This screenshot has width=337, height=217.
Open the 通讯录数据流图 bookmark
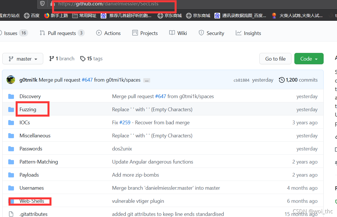pyautogui.click(x=240, y=15)
